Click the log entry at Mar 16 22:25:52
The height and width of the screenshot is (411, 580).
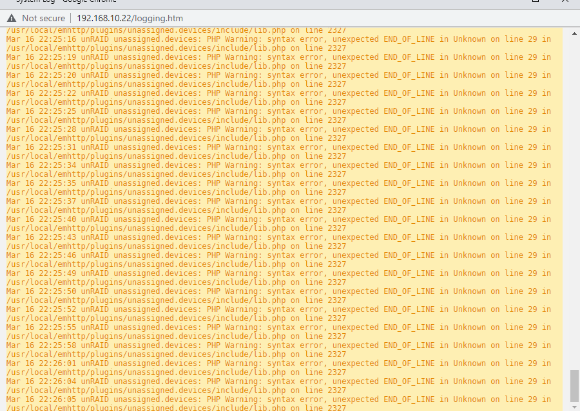[278, 313]
